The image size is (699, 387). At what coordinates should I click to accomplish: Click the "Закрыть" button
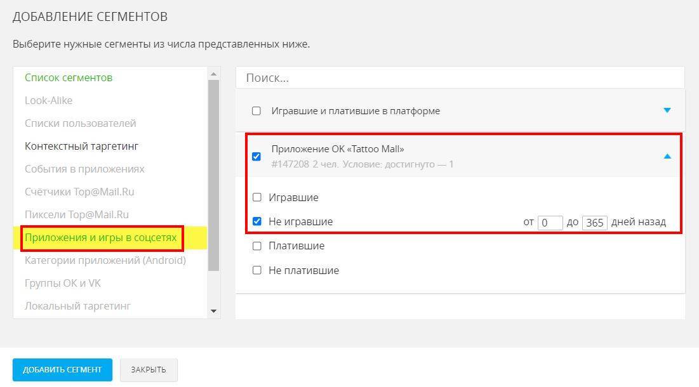149,370
